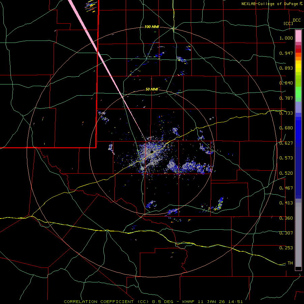Pick the dark red band of the color bar
This screenshot has width=304, height=304.
coord(298,51)
